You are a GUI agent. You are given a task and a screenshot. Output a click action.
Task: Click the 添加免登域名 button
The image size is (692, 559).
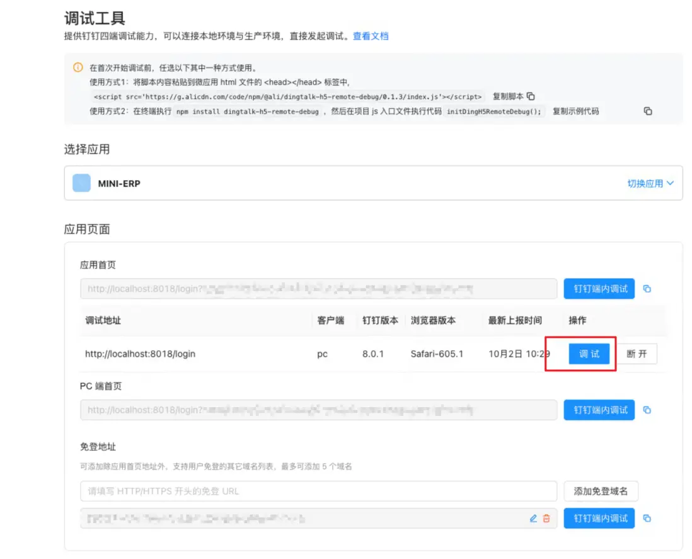(x=601, y=491)
